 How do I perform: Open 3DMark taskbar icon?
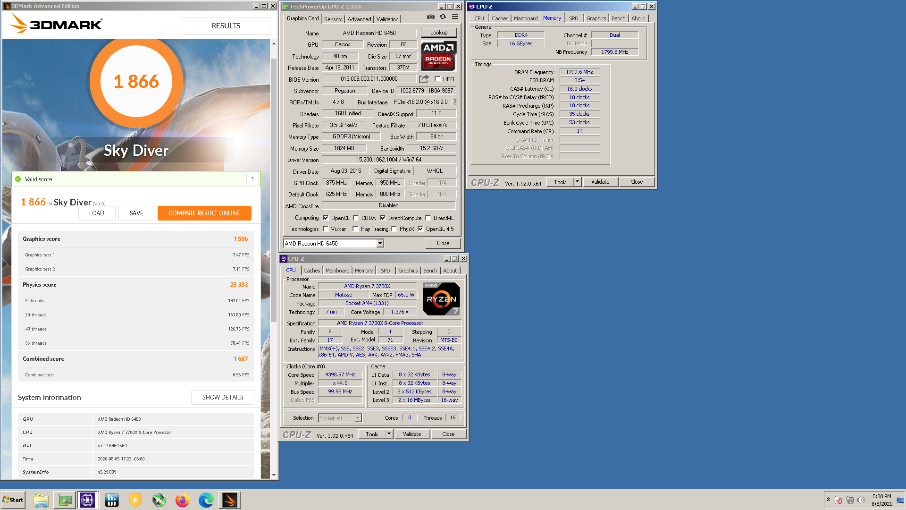pos(230,500)
